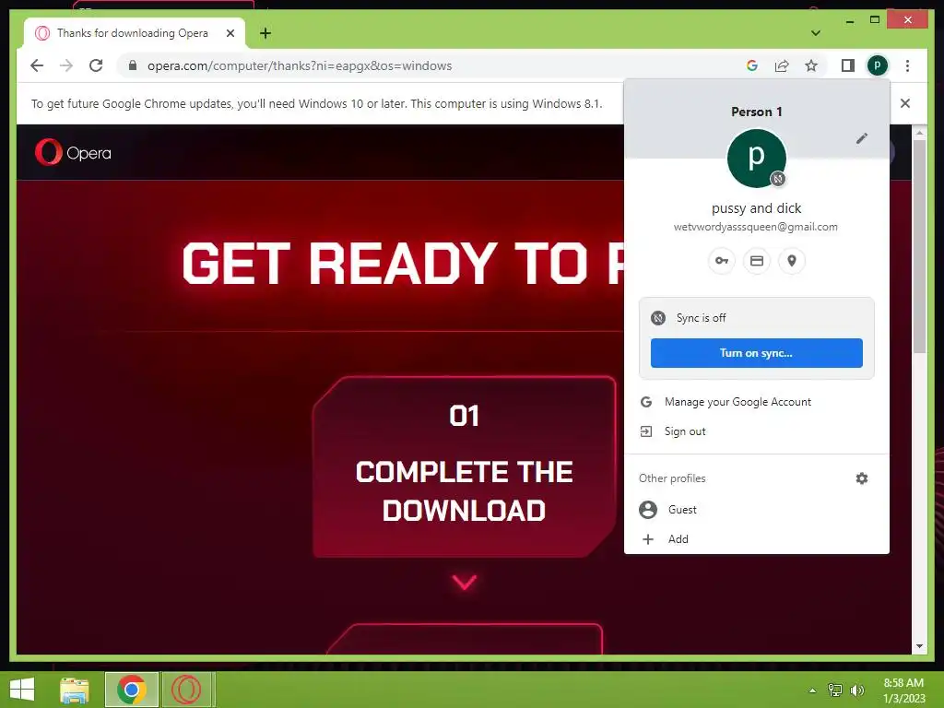
Task: Click the Sync is off status row
Action: [x=757, y=318]
